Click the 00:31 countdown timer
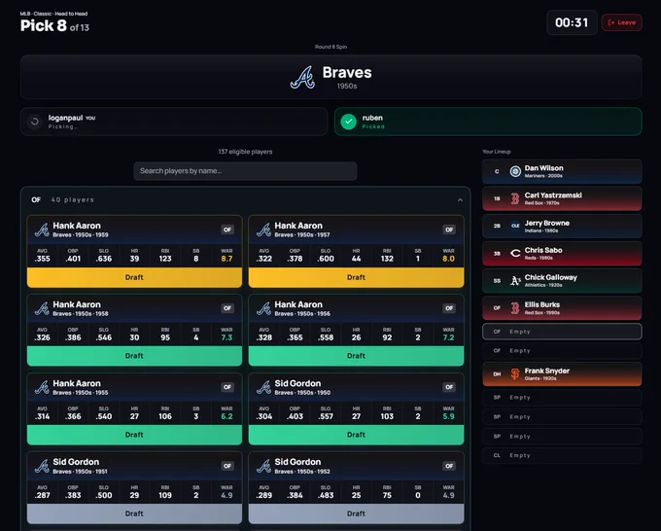This screenshot has height=531, width=661. 572,22
